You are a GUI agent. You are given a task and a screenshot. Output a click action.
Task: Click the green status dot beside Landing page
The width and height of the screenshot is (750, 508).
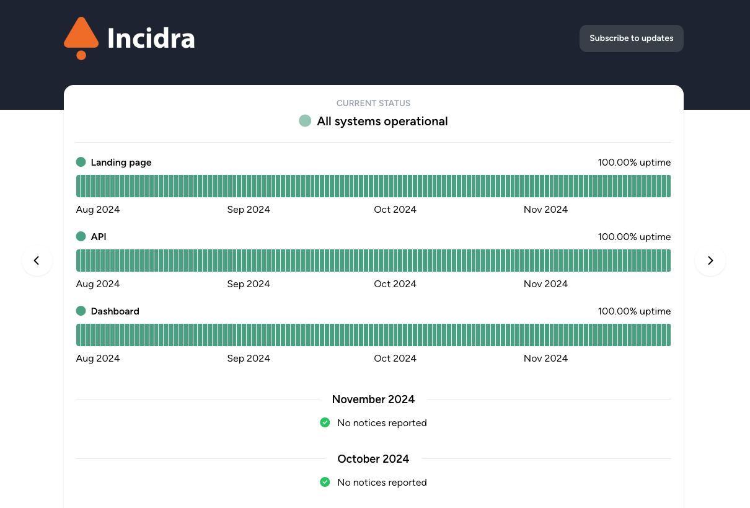[x=81, y=162]
